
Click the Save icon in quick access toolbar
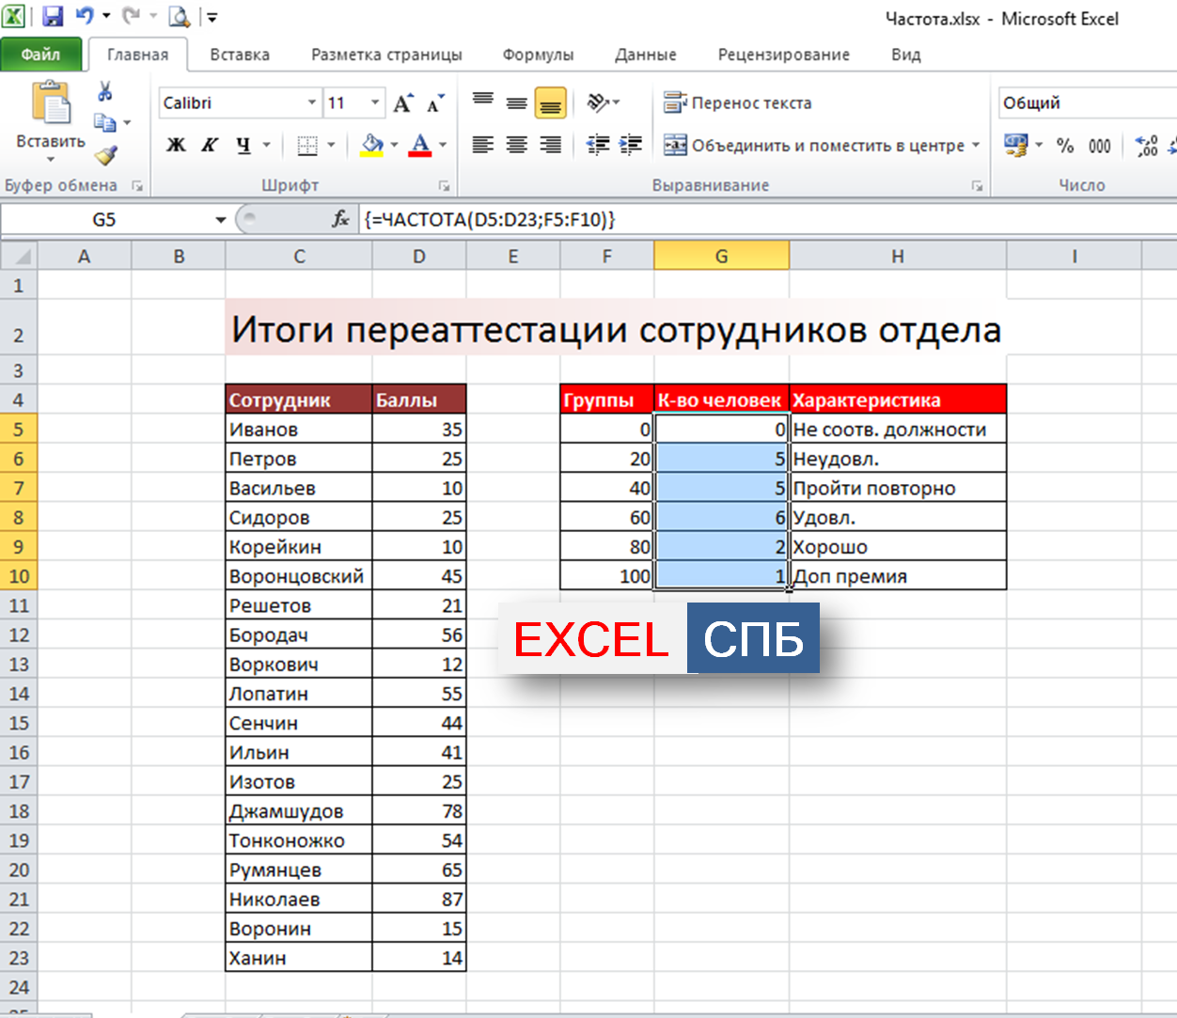53,16
